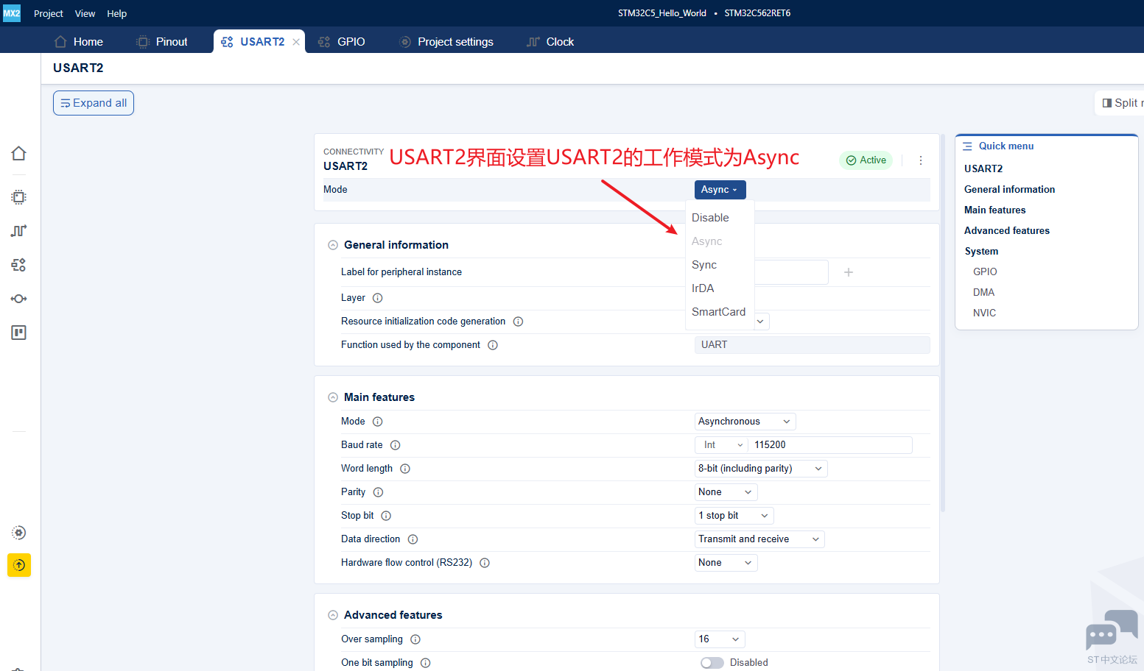This screenshot has width=1144, height=671.
Task: Open the Home icon in the left sidebar
Action: (19, 153)
